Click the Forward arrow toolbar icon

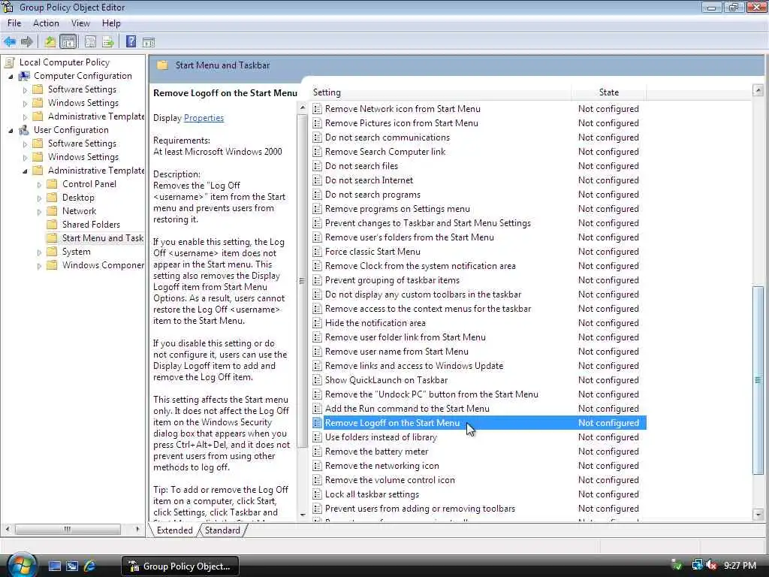[27, 42]
